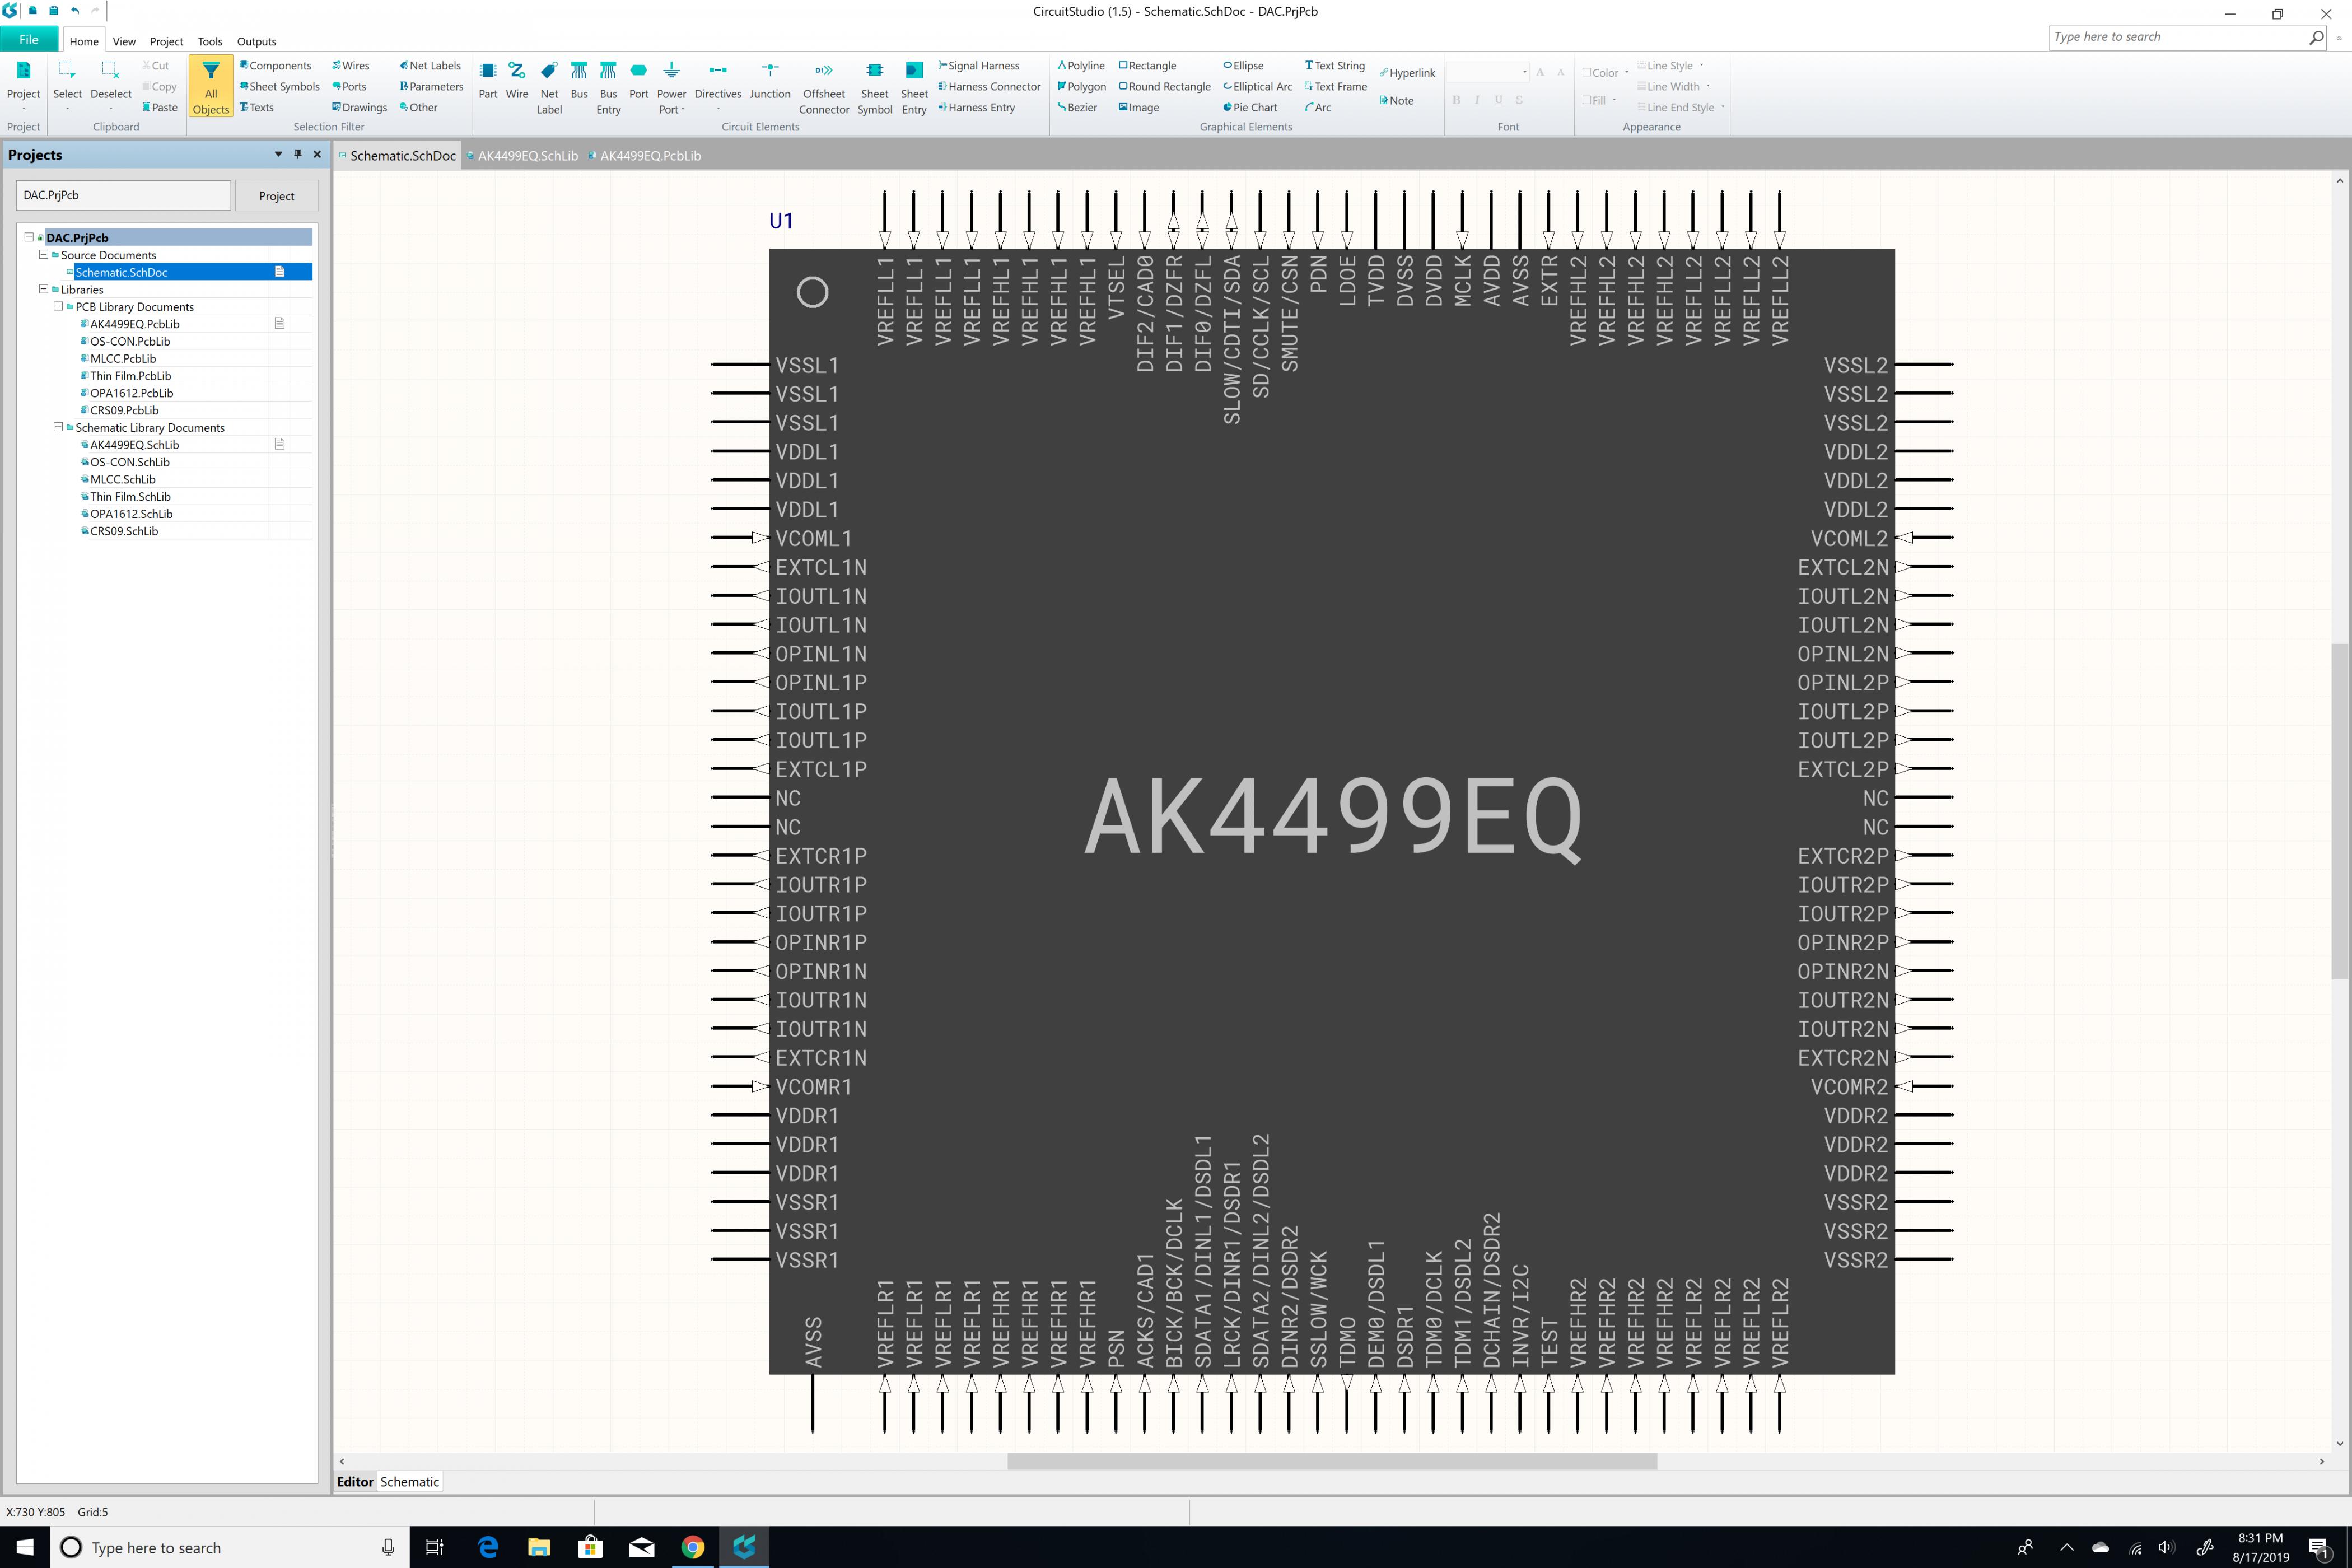Viewport: 2352px width, 1568px height.
Task: Click Paste in the Clipboard group
Action: coord(160,107)
